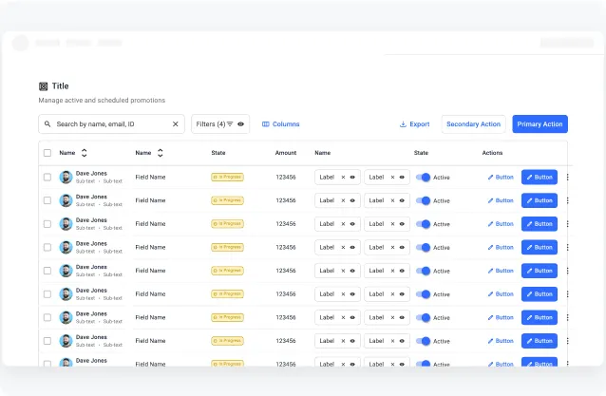Viewport: 606px width, 396px height.
Task: Click the Primary Action button
Action: click(x=540, y=124)
